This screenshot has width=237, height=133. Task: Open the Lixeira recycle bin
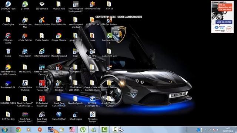[x=8, y=53]
